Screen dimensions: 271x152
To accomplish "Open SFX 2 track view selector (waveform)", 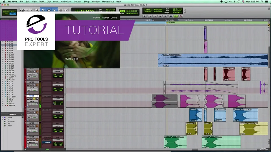I will click(32, 74).
